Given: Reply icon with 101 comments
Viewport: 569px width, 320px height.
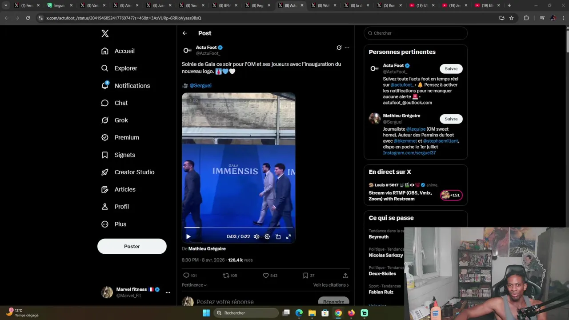Looking at the screenshot, I should coord(190,276).
